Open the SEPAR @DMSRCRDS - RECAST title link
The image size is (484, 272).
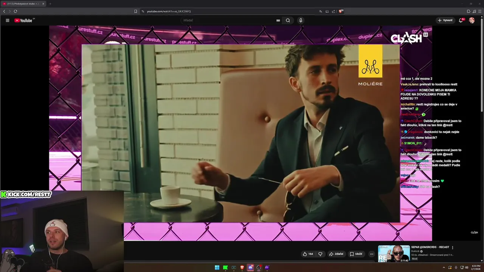(x=430, y=247)
